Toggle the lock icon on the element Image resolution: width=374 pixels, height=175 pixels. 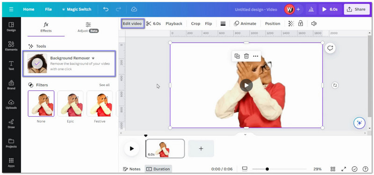tap(301, 24)
